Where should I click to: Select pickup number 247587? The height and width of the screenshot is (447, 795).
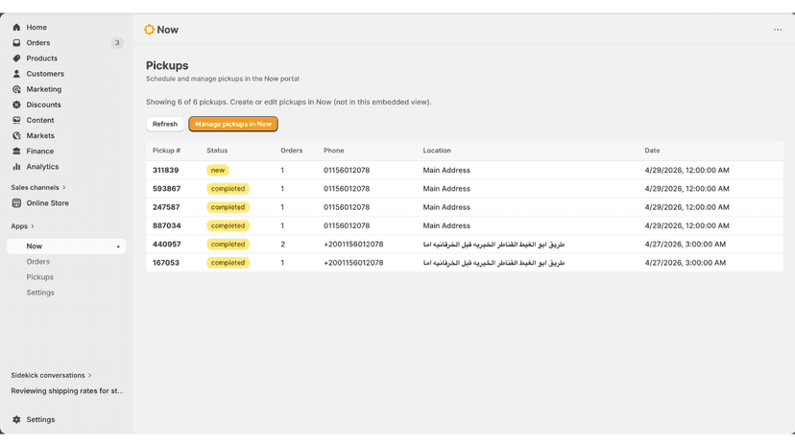tap(166, 207)
